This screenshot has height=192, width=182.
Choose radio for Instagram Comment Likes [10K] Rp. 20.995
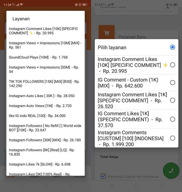pyautogui.click(x=172, y=65)
